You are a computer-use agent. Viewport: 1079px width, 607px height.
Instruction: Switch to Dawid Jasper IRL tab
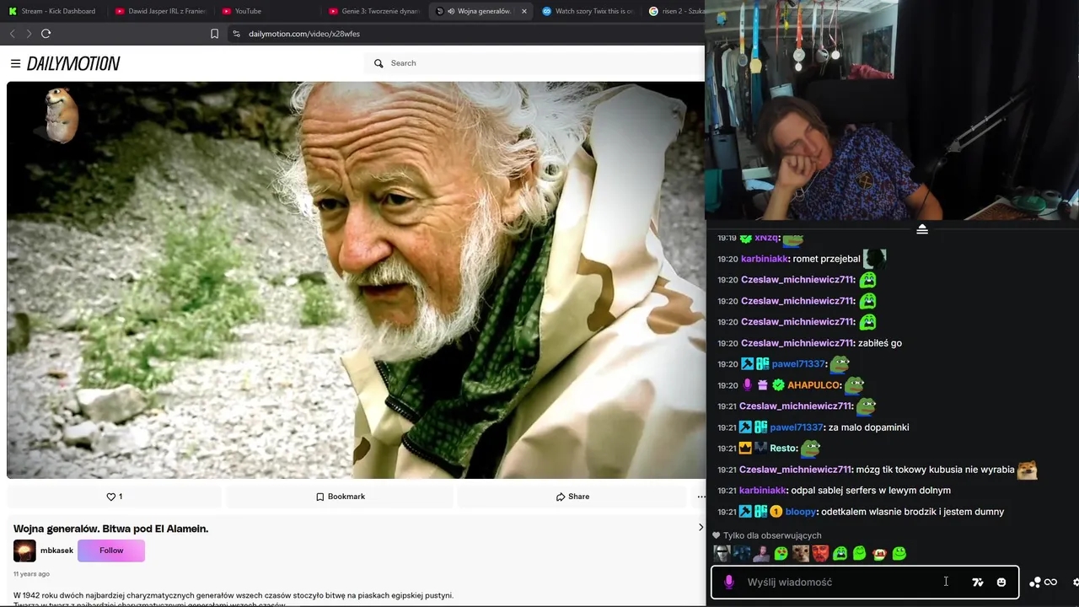160,11
